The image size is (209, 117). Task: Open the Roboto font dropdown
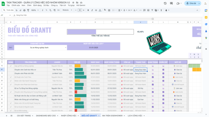(x=67, y=10)
